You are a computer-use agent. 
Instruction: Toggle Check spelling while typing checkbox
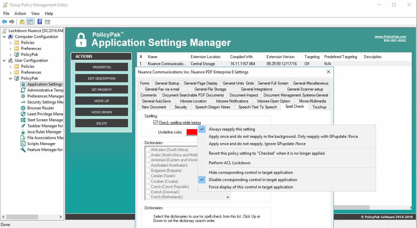[156, 123]
